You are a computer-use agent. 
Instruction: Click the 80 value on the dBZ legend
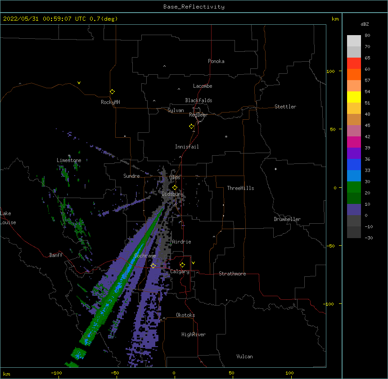point(367,36)
